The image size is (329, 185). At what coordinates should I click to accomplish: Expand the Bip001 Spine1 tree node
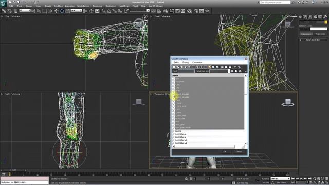(x=174, y=140)
